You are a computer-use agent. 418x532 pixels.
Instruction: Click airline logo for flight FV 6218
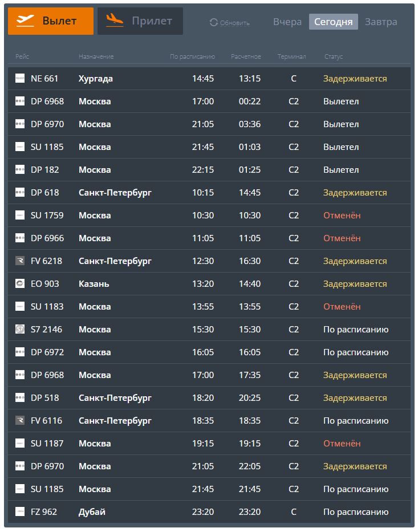pyautogui.click(x=20, y=261)
